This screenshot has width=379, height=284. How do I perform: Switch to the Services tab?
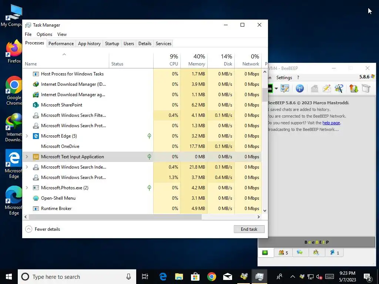coord(163,44)
